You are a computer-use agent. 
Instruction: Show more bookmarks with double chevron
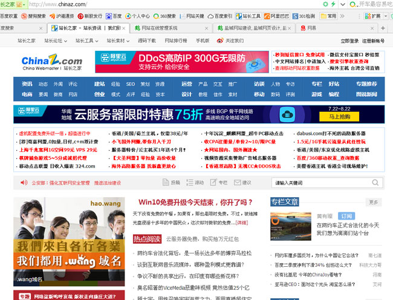point(342,16)
